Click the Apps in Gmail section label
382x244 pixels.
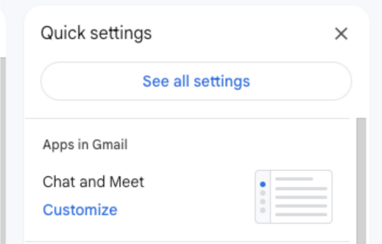[85, 145]
